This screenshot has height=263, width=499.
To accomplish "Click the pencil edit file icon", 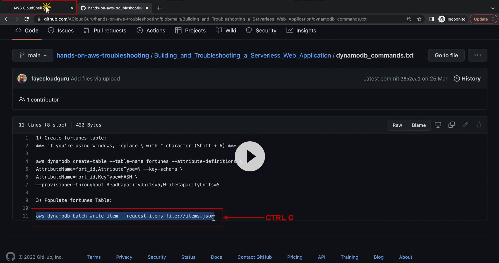I will [x=465, y=125].
